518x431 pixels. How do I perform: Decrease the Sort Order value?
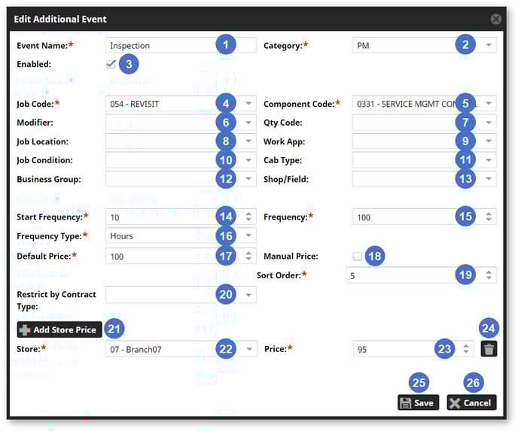489,278
